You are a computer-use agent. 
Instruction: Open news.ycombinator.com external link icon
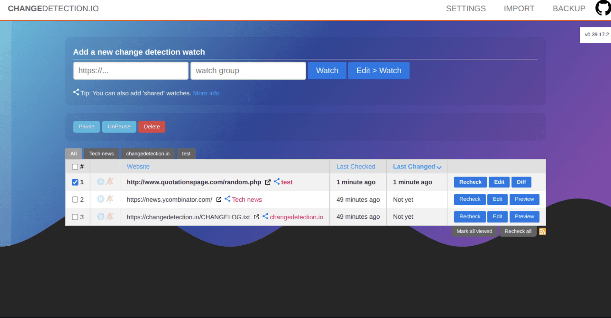pos(219,199)
